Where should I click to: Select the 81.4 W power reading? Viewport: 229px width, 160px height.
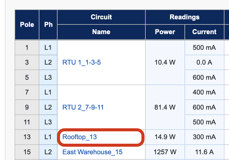pyautogui.click(x=165, y=107)
